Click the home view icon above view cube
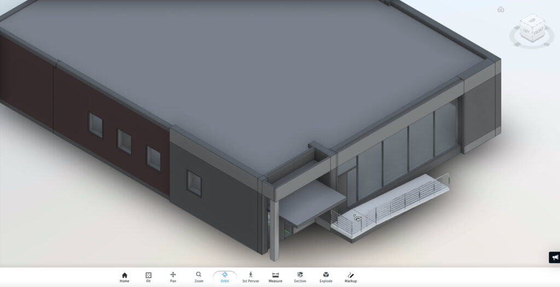This screenshot has width=560, height=287. [500, 9]
